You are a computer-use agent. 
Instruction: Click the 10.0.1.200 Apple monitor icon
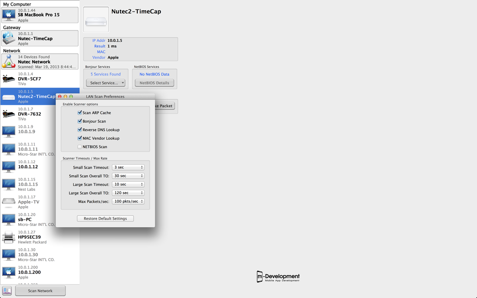(x=9, y=272)
